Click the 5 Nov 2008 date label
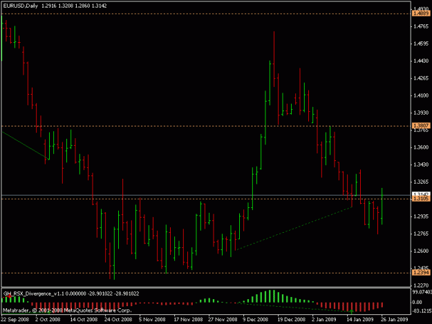Viewport: 432px width, 324px height. (x=152, y=319)
